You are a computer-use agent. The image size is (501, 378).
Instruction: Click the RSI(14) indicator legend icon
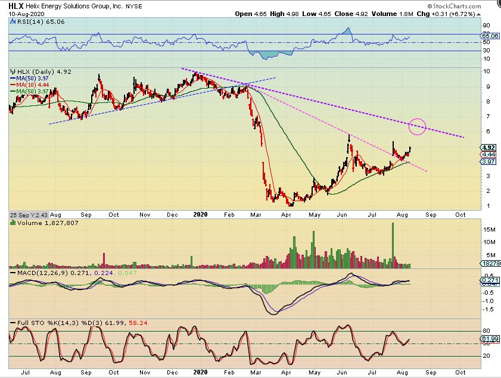click(13, 21)
